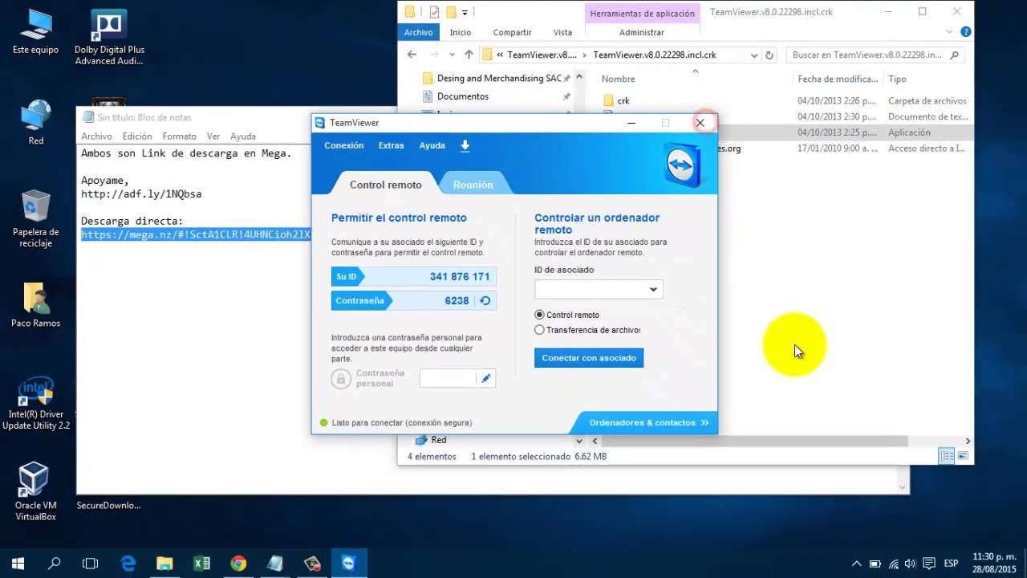The height and width of the screenshot is (578, 1027).
Task: Sort files by Nombre column header
Action: 618,79
